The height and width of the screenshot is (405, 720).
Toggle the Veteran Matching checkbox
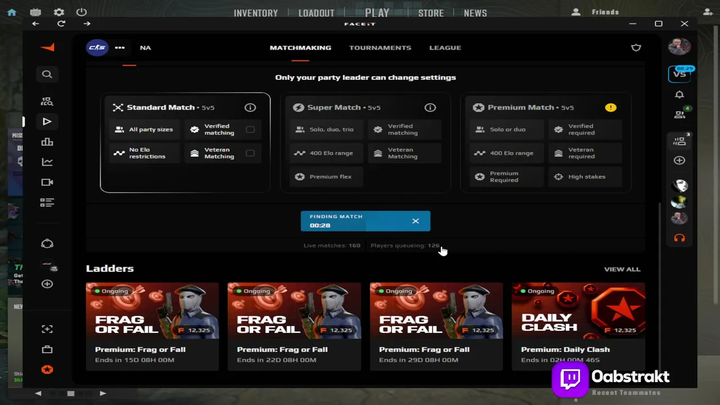coord(250,153)
